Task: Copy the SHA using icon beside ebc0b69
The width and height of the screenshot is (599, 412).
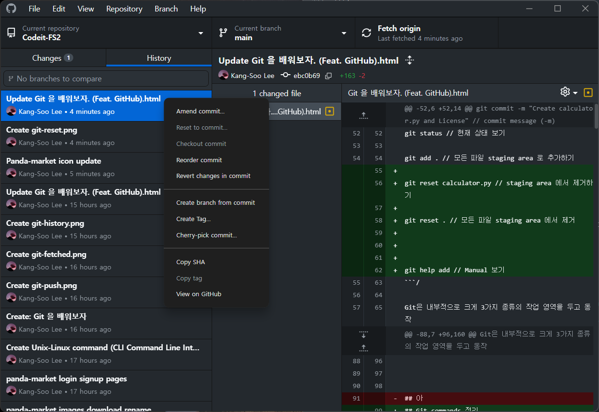Action: pyautogui.click(x=328, y=76)
